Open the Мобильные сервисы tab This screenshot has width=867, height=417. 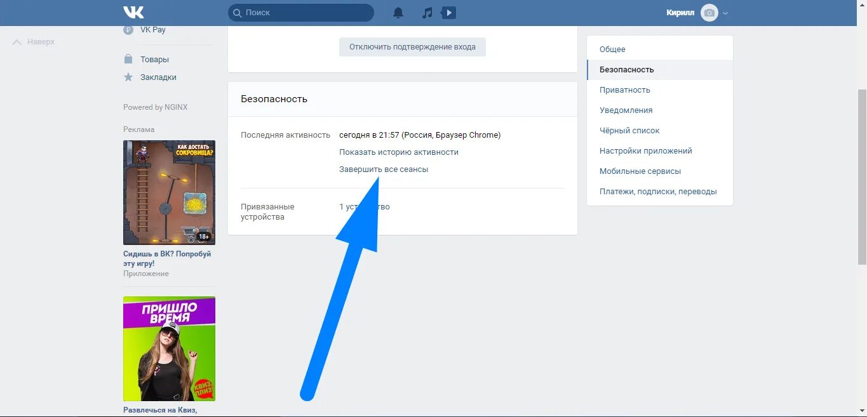[660, 171]
